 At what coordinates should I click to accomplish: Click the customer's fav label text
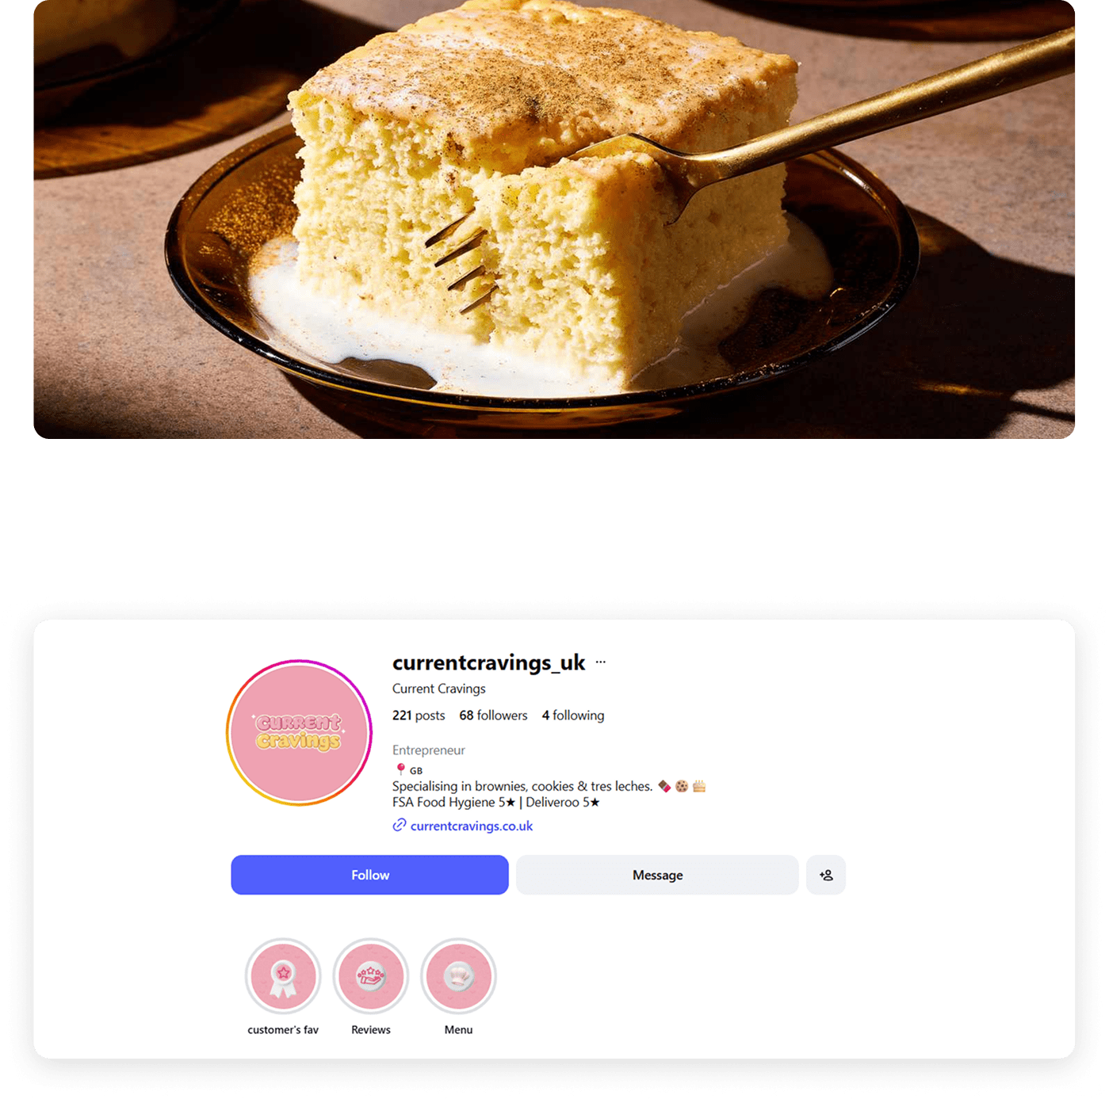283,1030
